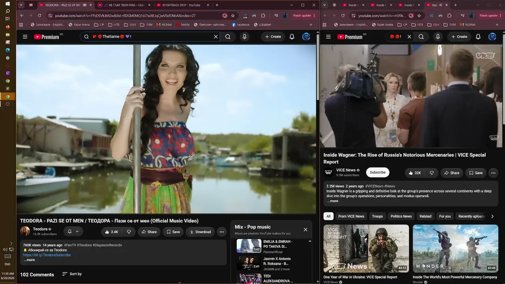
Task: Click the search magnifier in right YouTube window
Action: click(421, 37)
